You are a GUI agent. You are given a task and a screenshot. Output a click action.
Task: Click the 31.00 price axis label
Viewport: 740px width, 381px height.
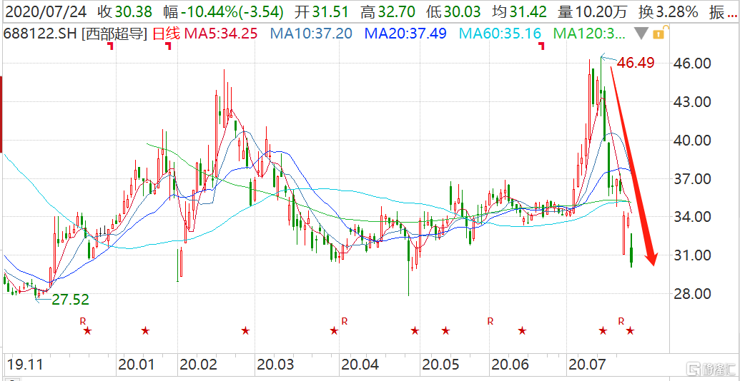[x=691, y=255]
